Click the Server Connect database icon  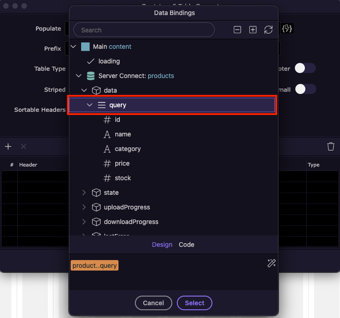(91, 76)
